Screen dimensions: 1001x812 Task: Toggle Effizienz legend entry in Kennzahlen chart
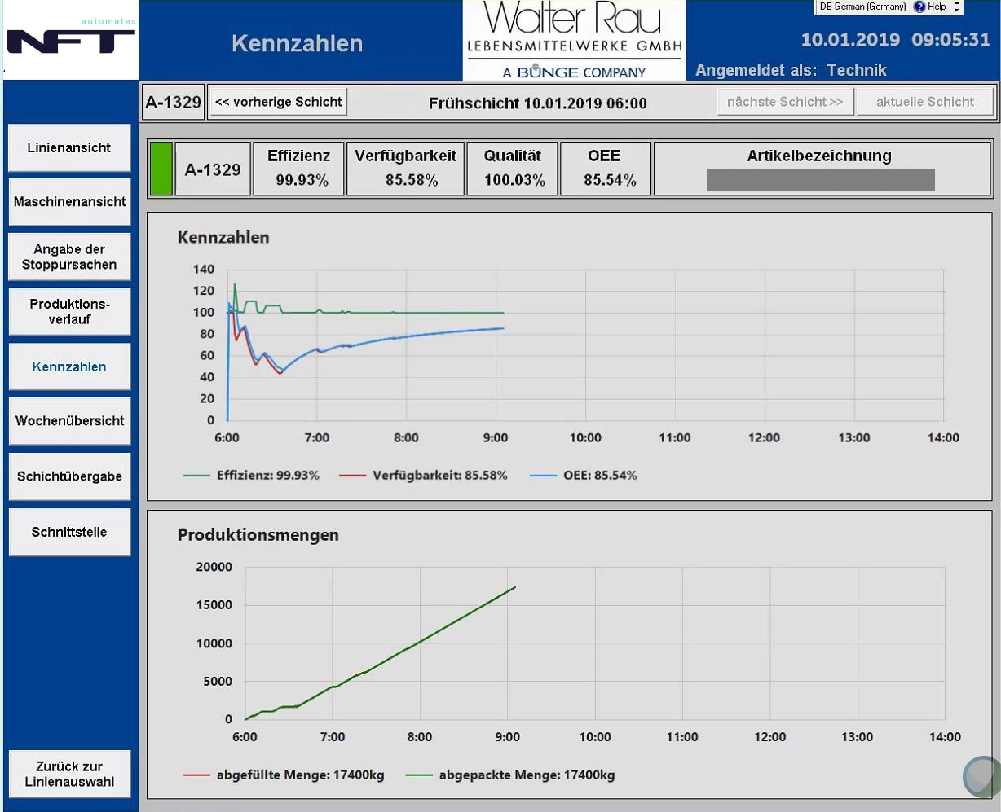point(251,475)
